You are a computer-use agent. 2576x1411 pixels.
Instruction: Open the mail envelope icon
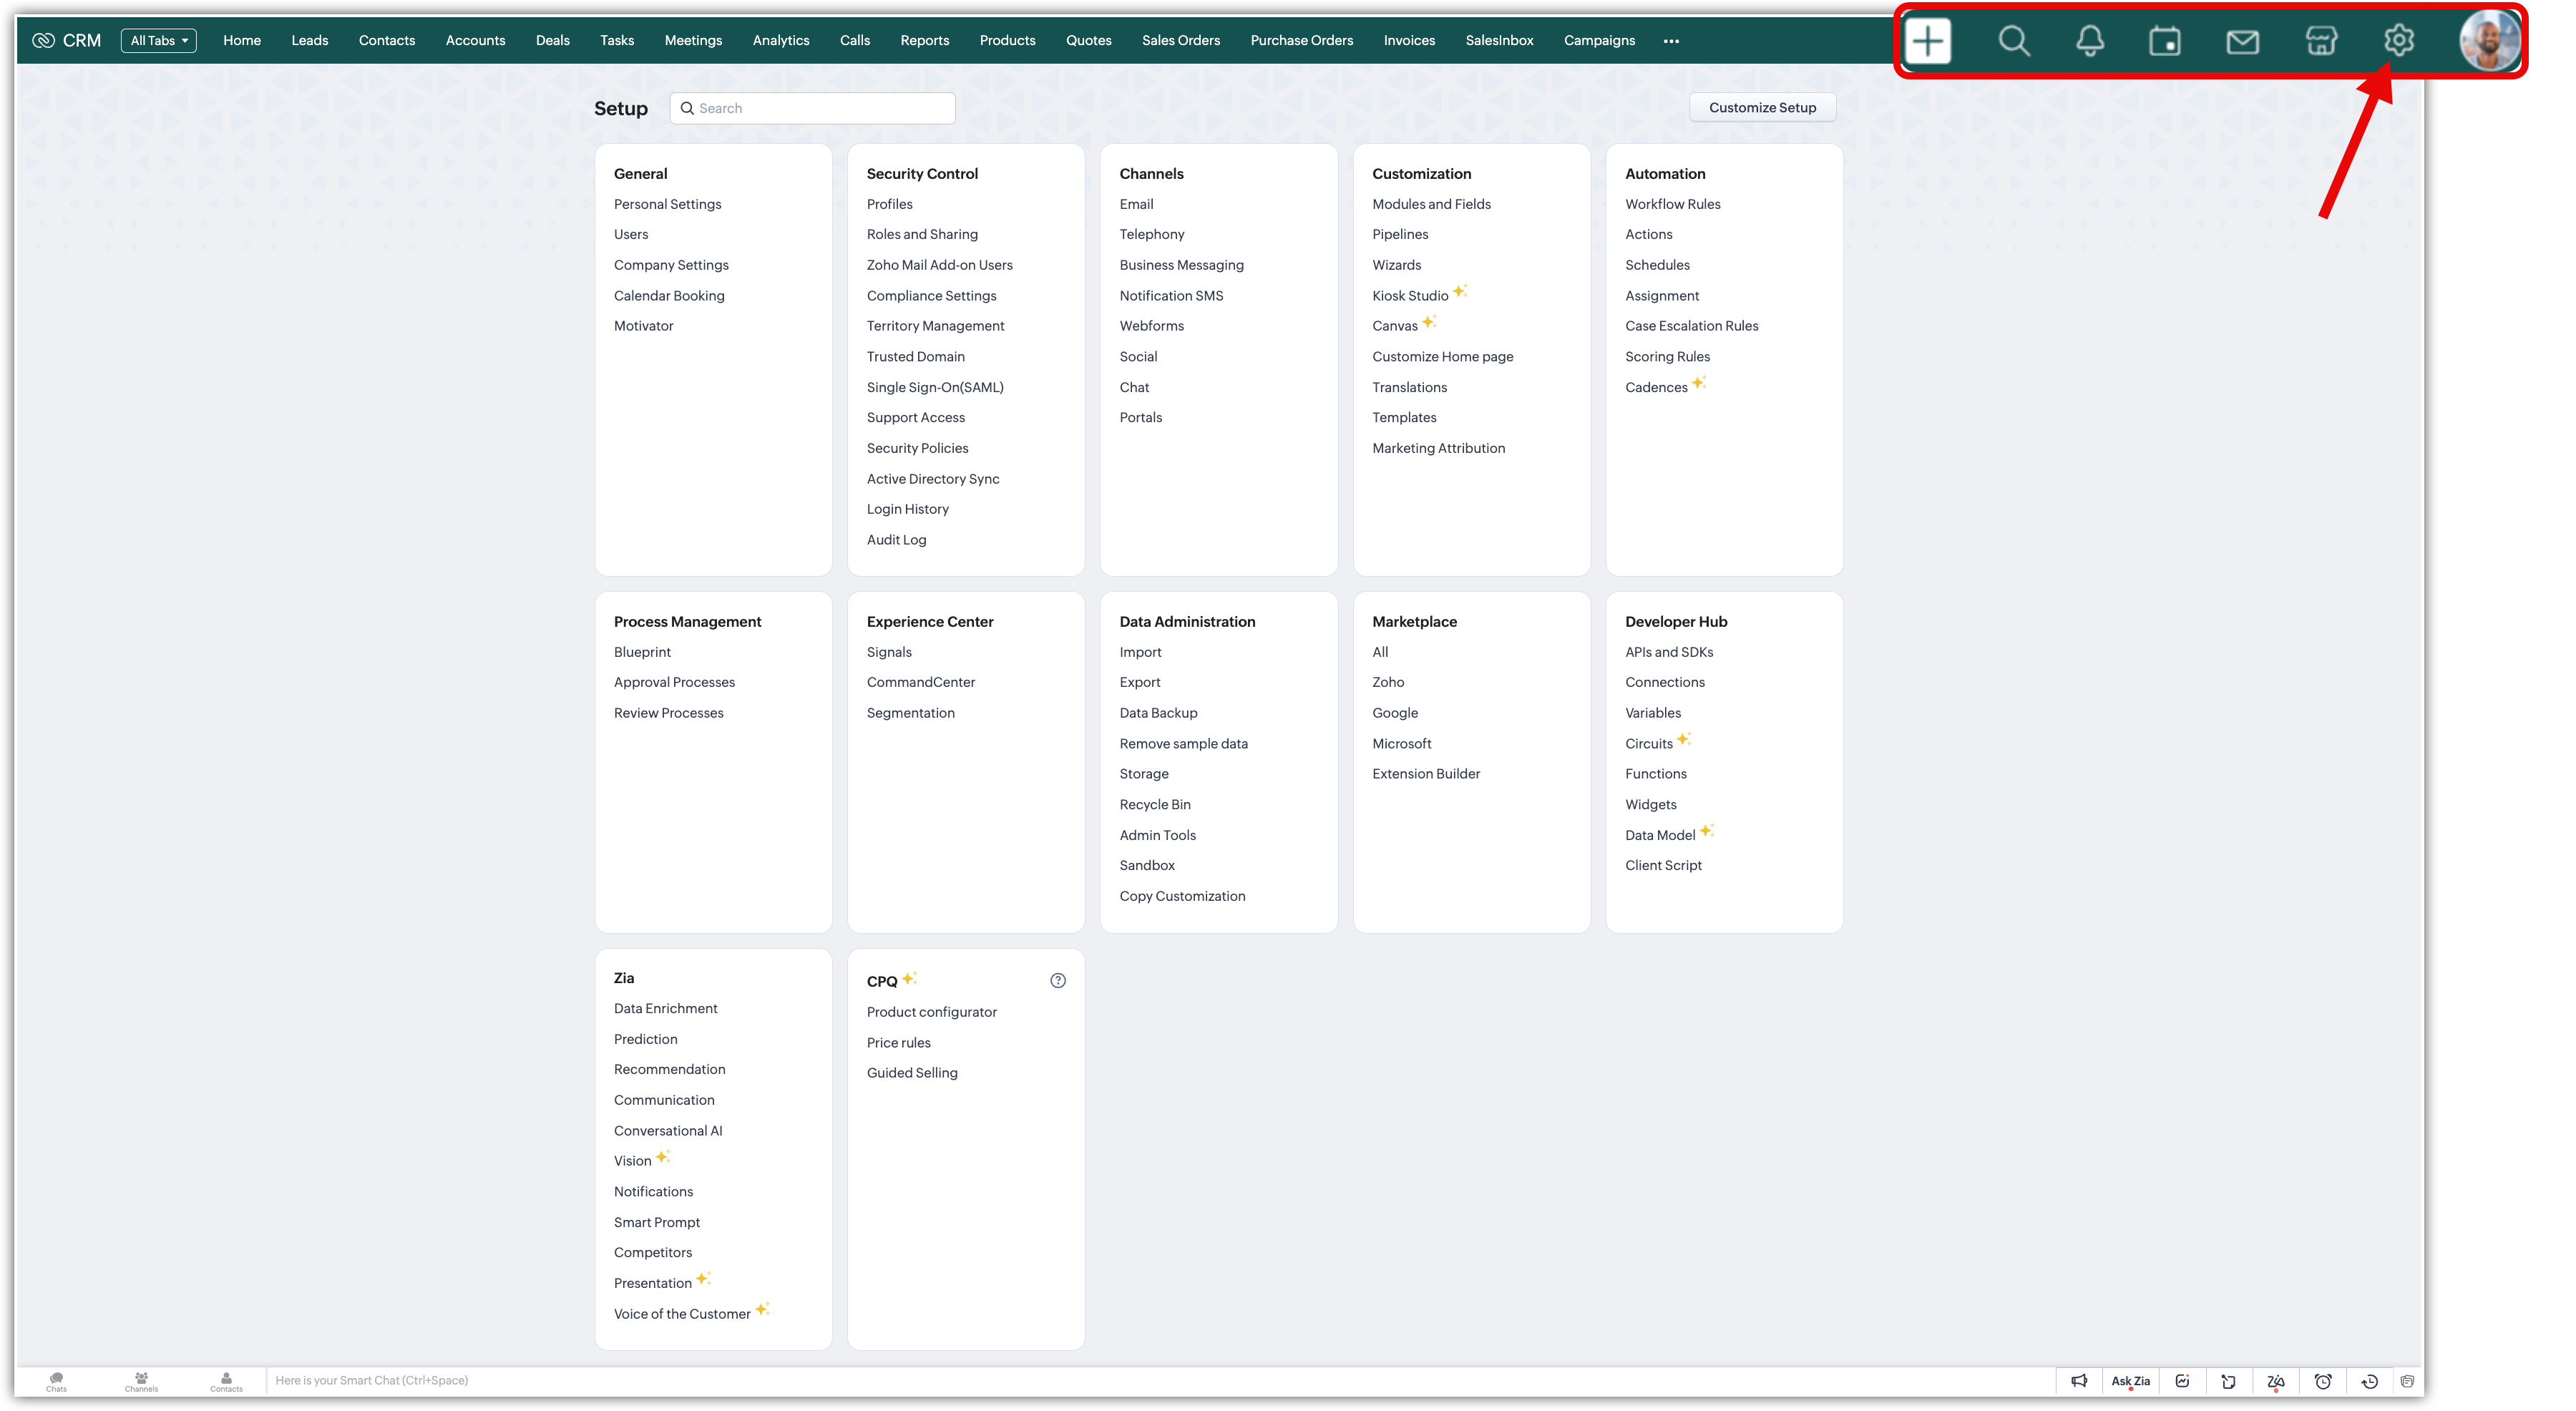[2242, 41]
